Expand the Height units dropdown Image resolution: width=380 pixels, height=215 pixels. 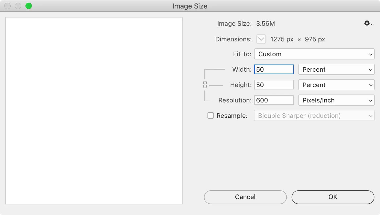pos(336,85)
